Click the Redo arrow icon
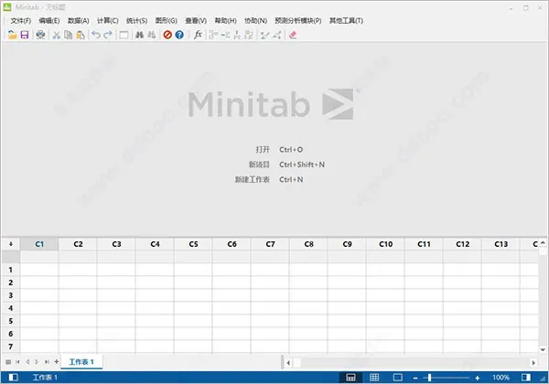 click(108, 34)
